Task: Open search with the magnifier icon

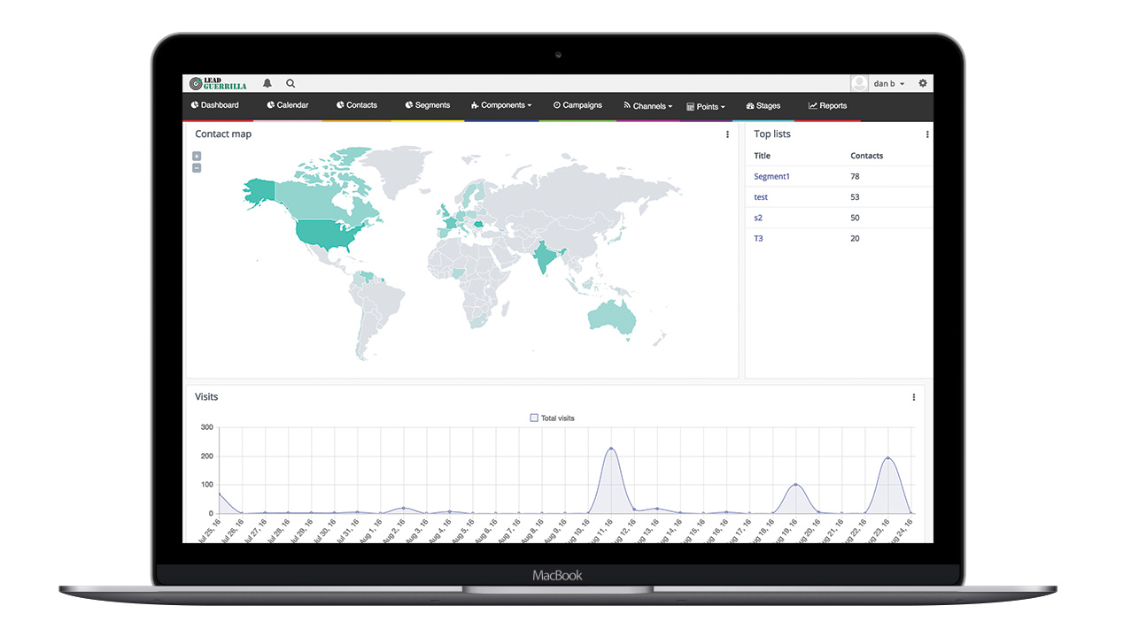Action: pos(290,83)
